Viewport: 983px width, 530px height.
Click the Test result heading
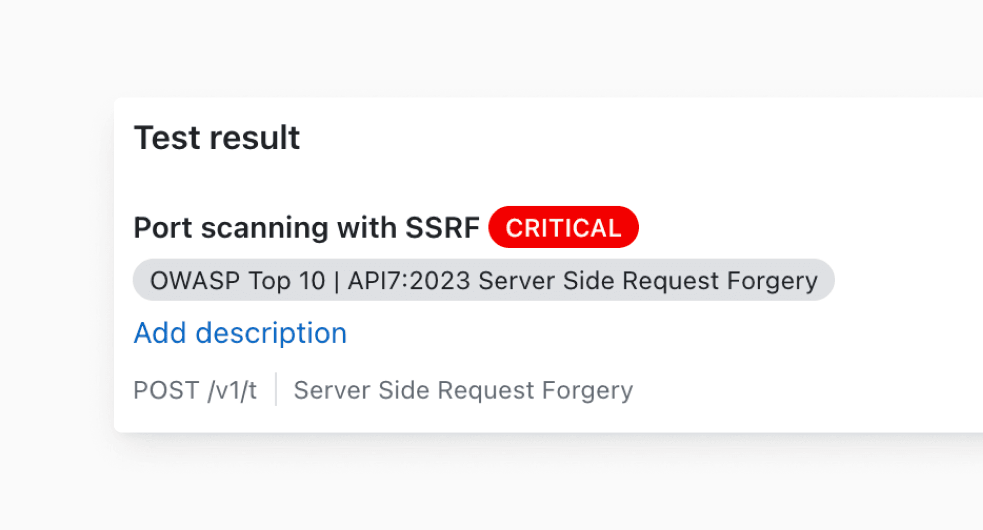(x=217, y=137)
